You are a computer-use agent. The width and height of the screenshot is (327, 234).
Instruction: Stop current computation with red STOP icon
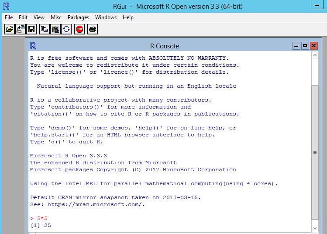pyautogui.click(x=79, y=29)
